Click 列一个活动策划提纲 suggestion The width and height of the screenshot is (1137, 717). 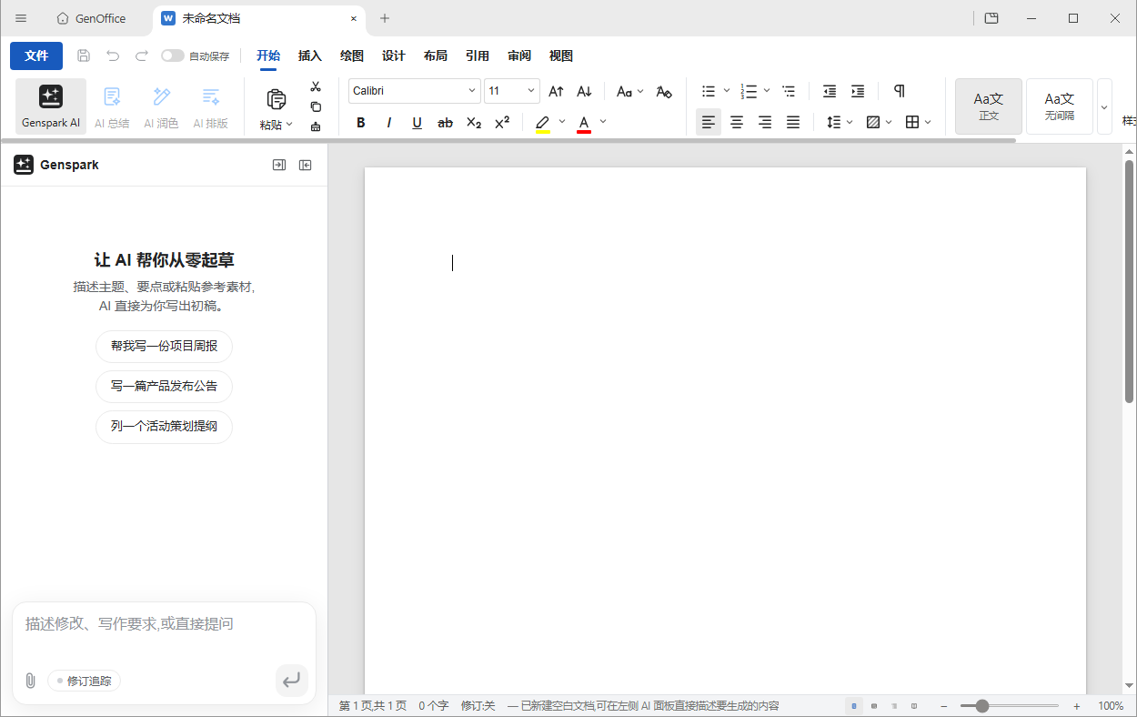(165, 427)
